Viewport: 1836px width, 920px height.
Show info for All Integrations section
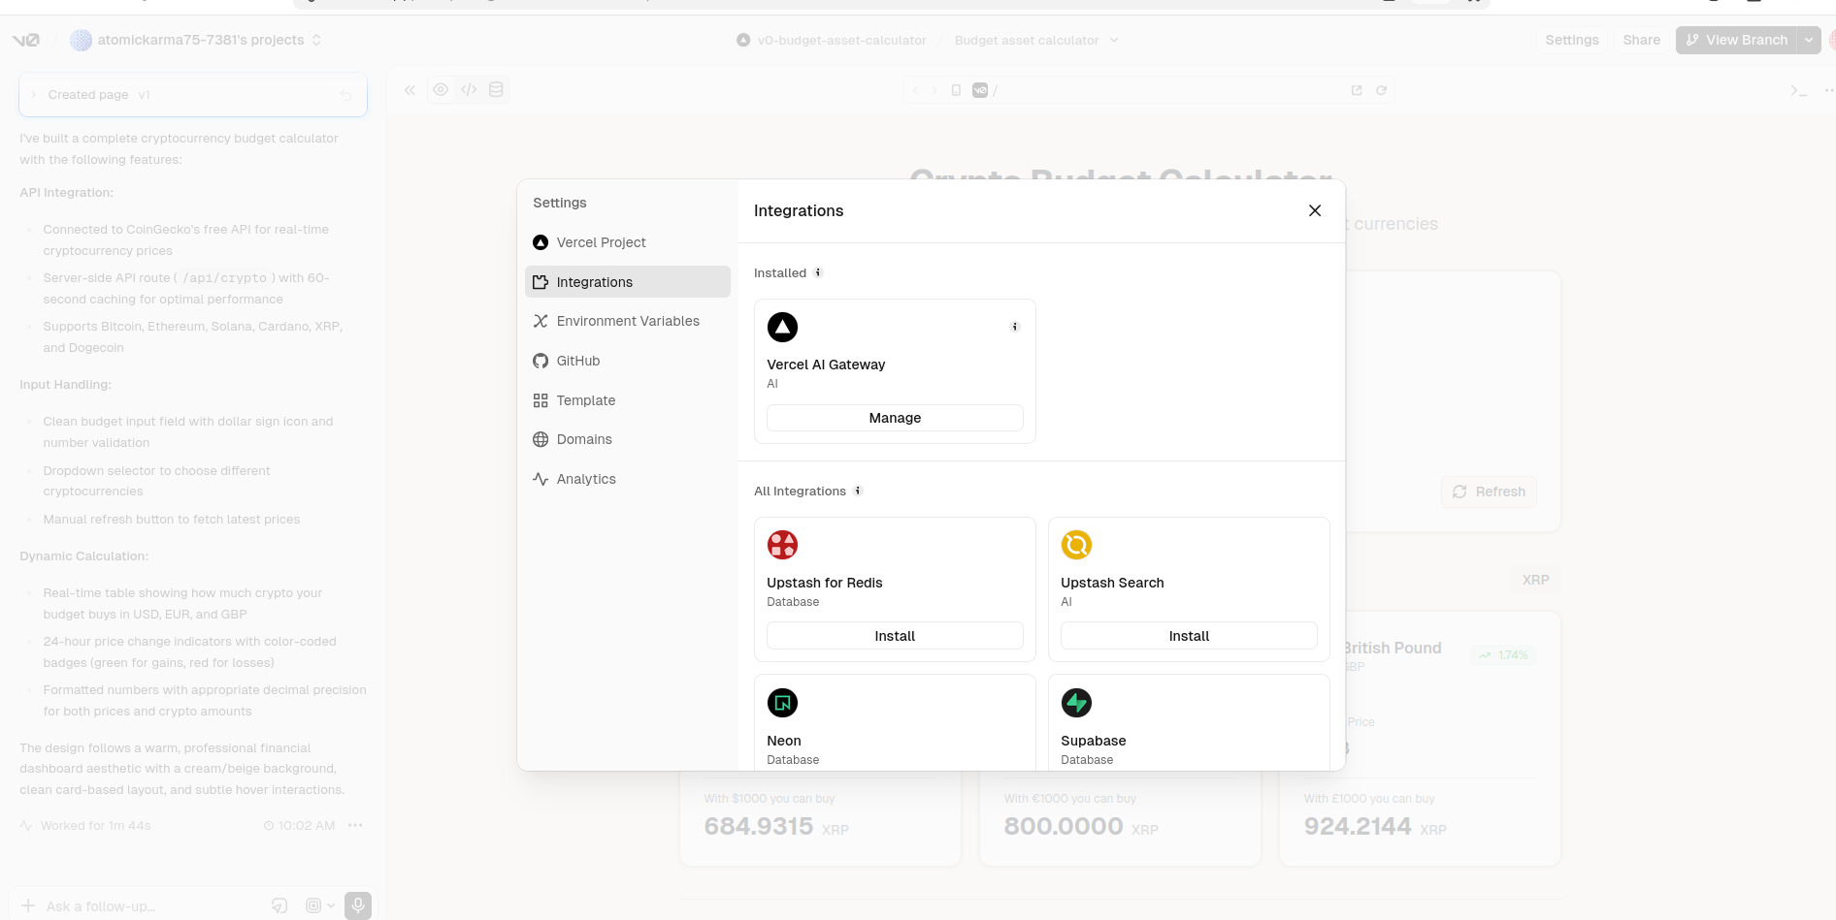(858, 491)
